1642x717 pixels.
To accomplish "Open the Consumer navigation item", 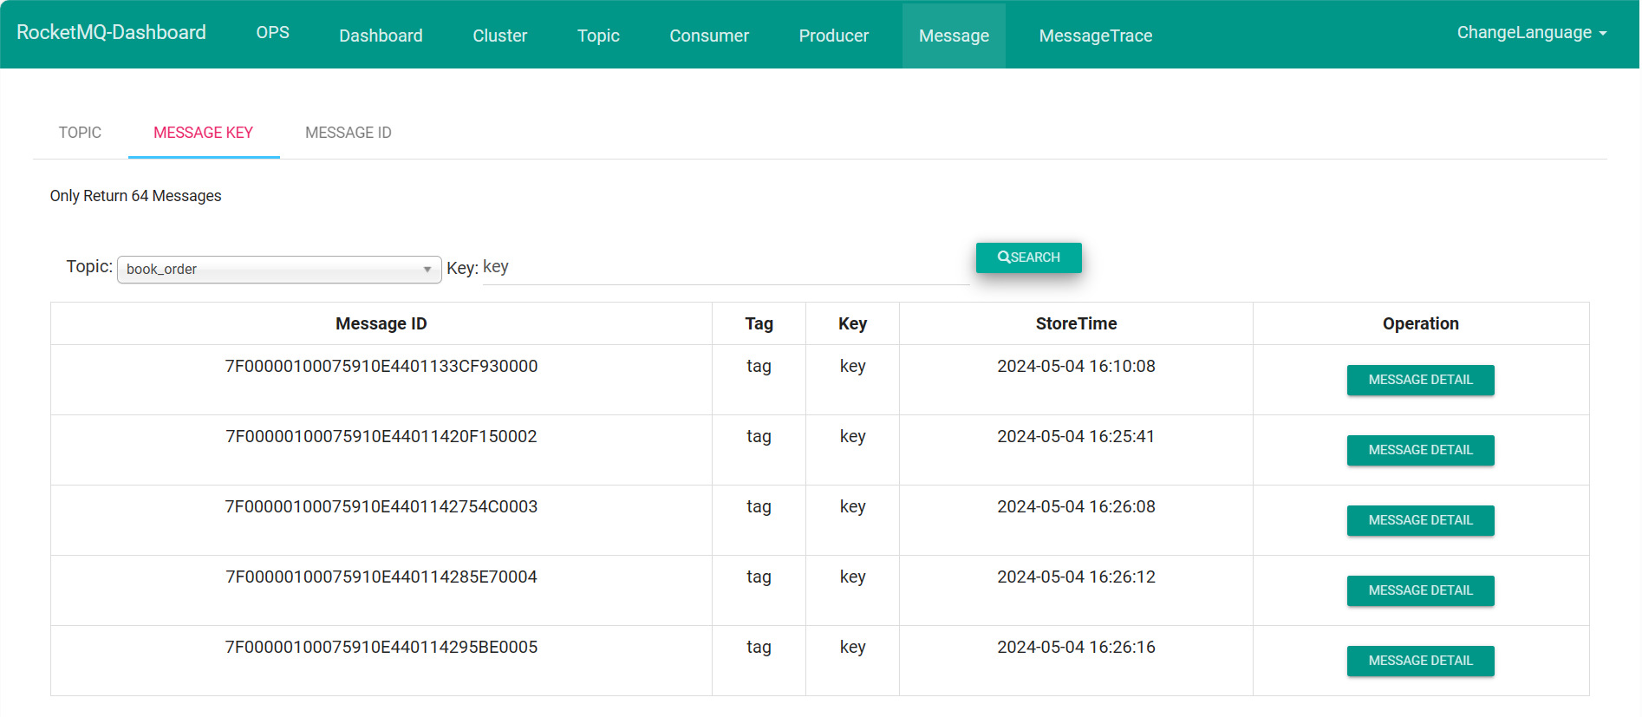I will pyautogui.click(x=708, y=36).
